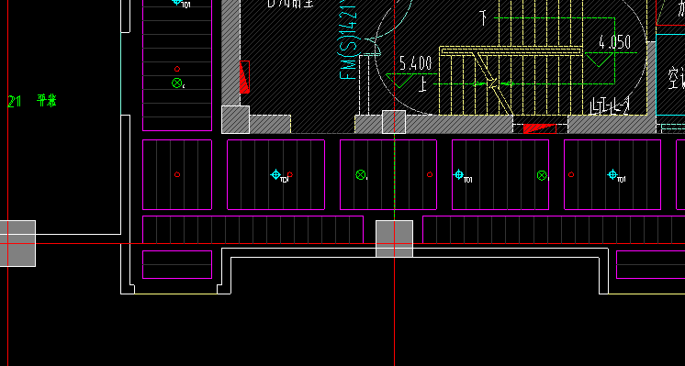The image size is (685, 366).
Task: Select the gray column at the room's bottom-left corner
Action: click(x=235, y=119)
